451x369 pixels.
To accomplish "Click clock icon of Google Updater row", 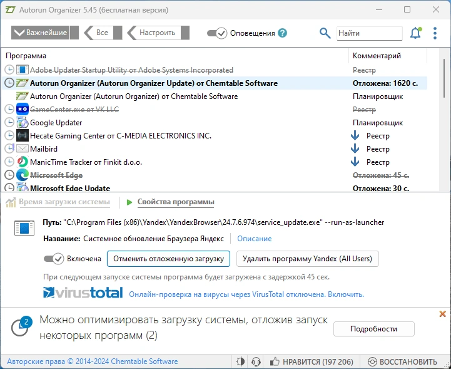I will coord(9,122).
